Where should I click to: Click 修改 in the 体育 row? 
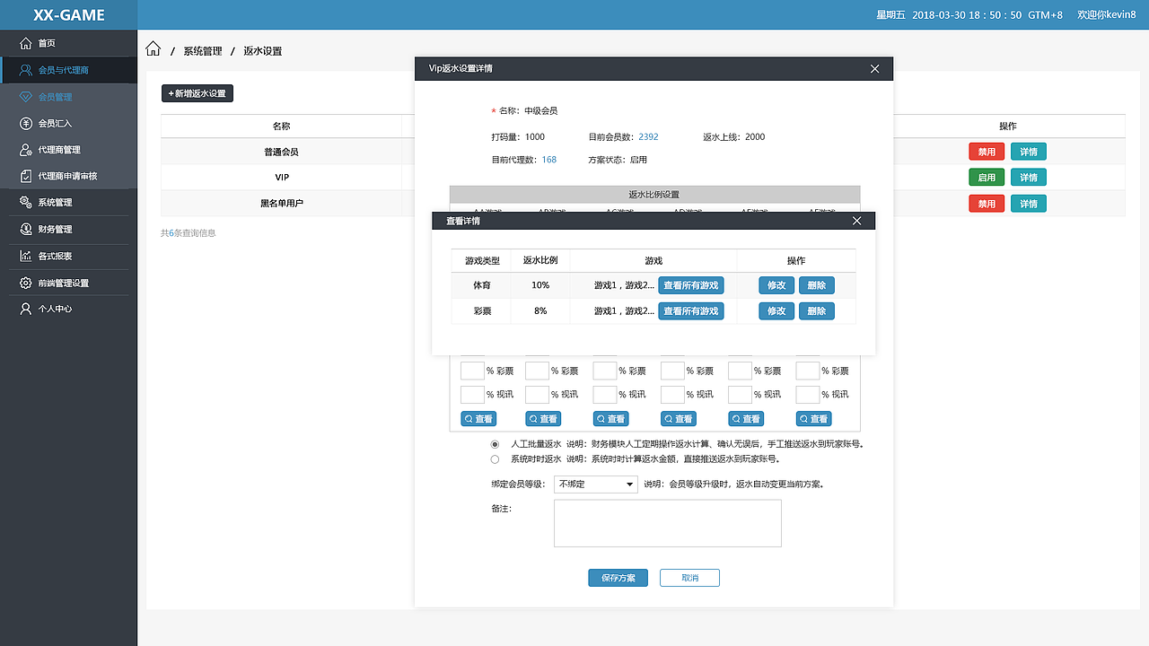pos(776,285)
